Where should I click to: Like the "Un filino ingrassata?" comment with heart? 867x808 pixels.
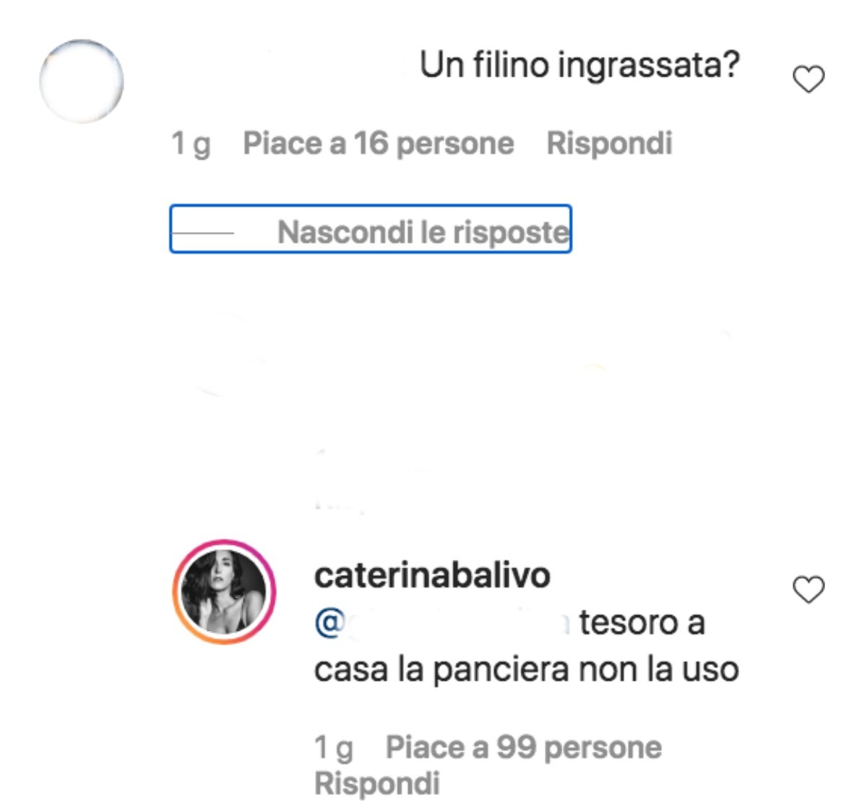click(x=808, y=79)
